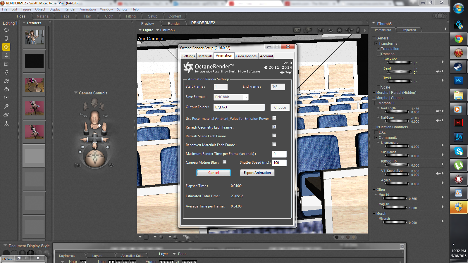Screen dimensions: 468x263
Task: Select the Morphing tool
Action: pyautogui.click(x=6, y=115)
